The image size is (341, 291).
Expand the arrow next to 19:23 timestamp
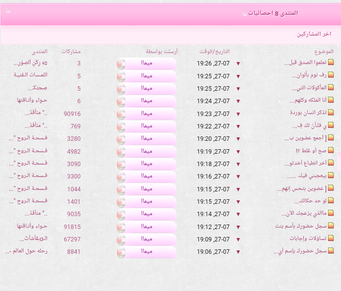(x=238, y=114)
